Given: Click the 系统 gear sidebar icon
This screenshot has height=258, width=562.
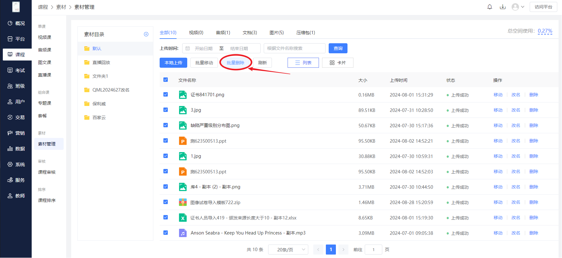Looking at the screenshot, I should tap(10, 164).
